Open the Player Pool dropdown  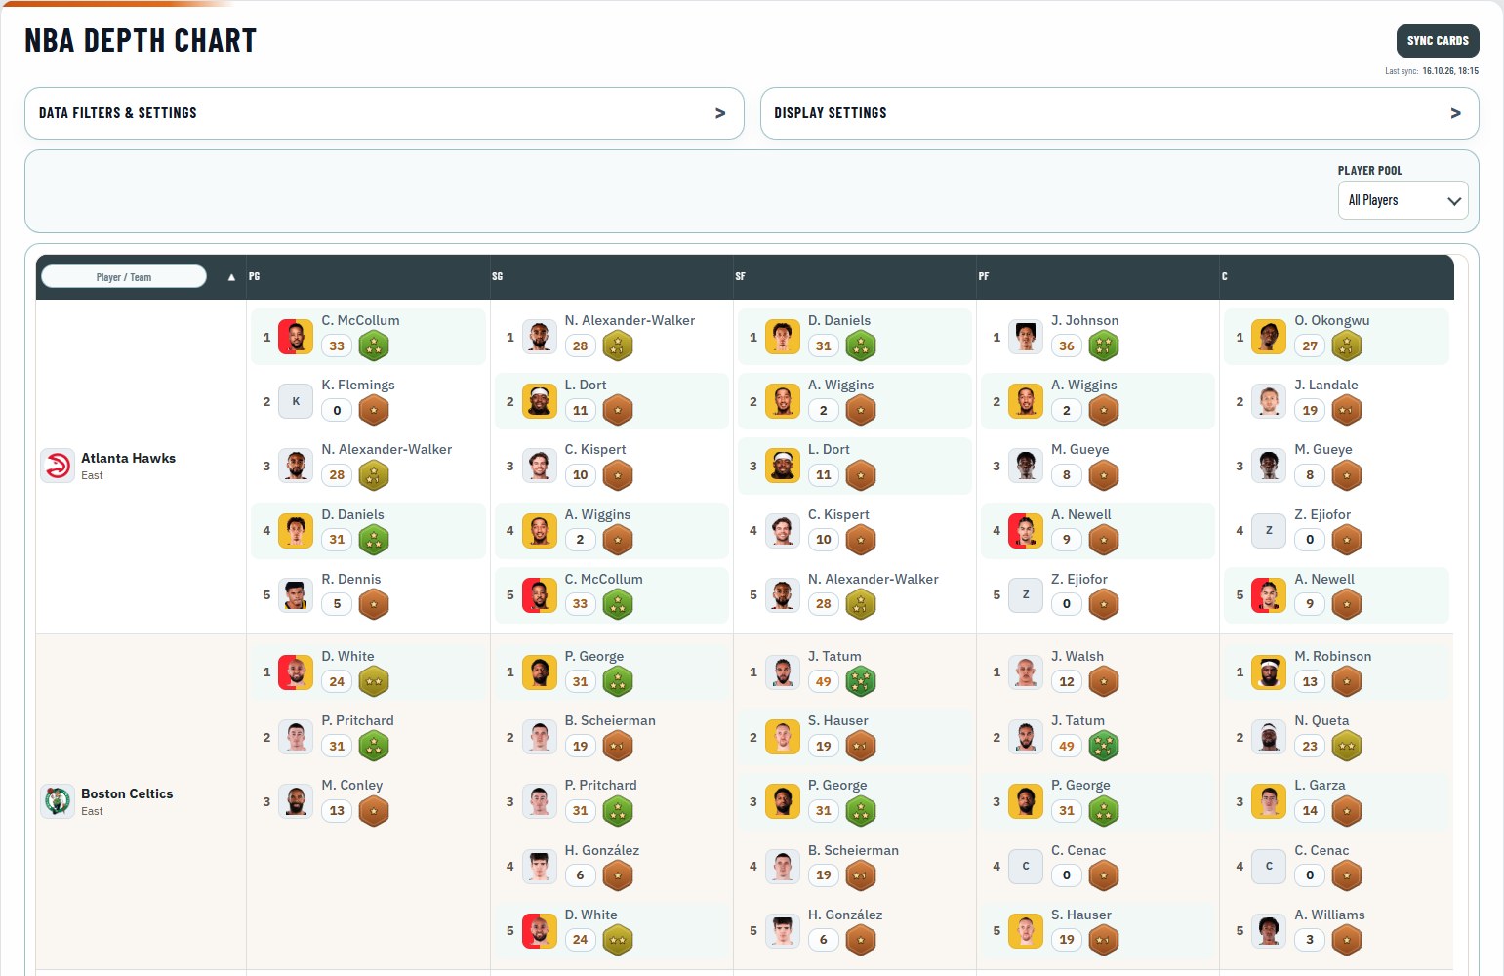tap(1402, 200)
